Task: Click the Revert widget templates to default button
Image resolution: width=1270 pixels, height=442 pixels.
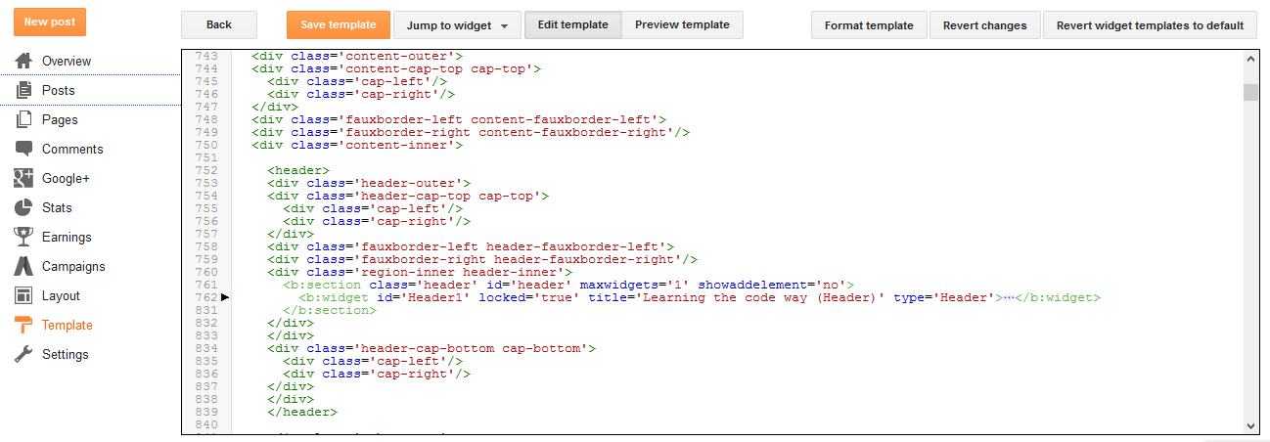Action: coord(1150,25)
